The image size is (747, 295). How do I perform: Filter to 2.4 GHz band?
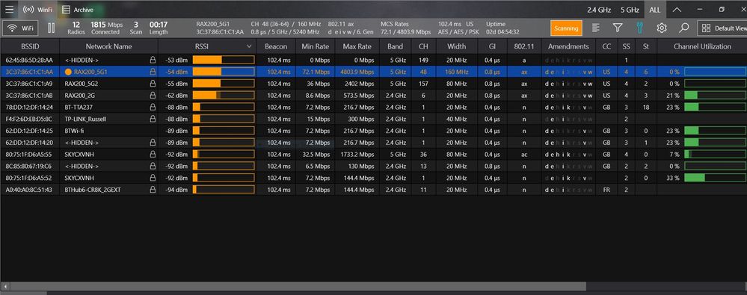click(600, 10)
